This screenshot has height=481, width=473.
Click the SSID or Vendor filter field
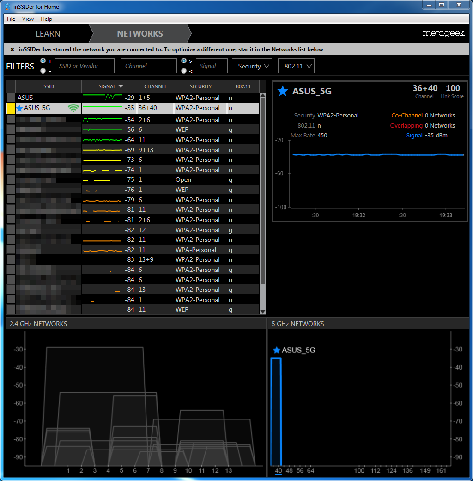85,66
